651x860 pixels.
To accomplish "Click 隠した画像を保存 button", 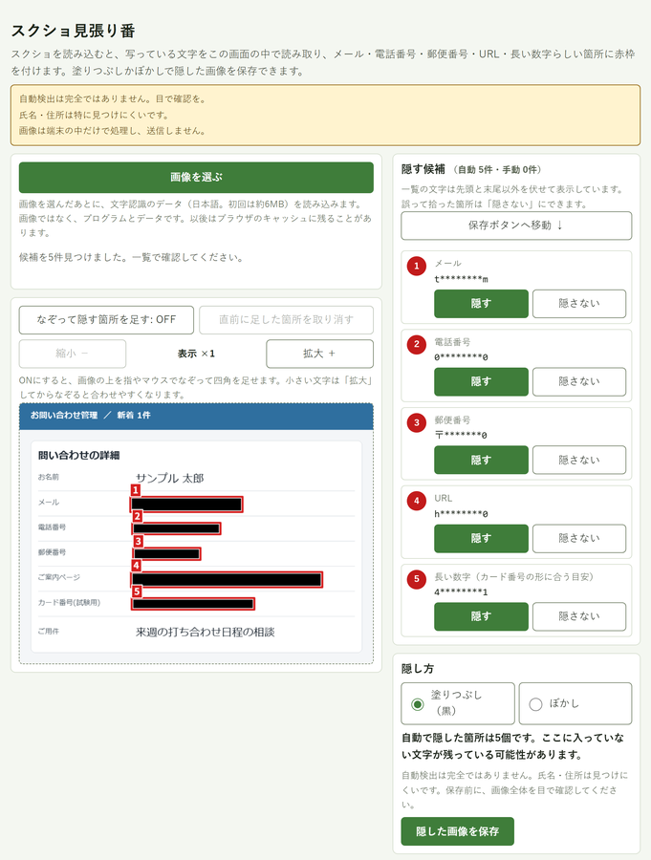I will pyautogui.click(x=457, y=831).
